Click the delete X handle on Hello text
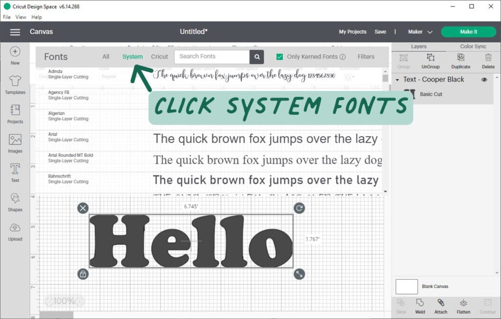The height and width of the screenshot is (319, 501). pos(83,208)
